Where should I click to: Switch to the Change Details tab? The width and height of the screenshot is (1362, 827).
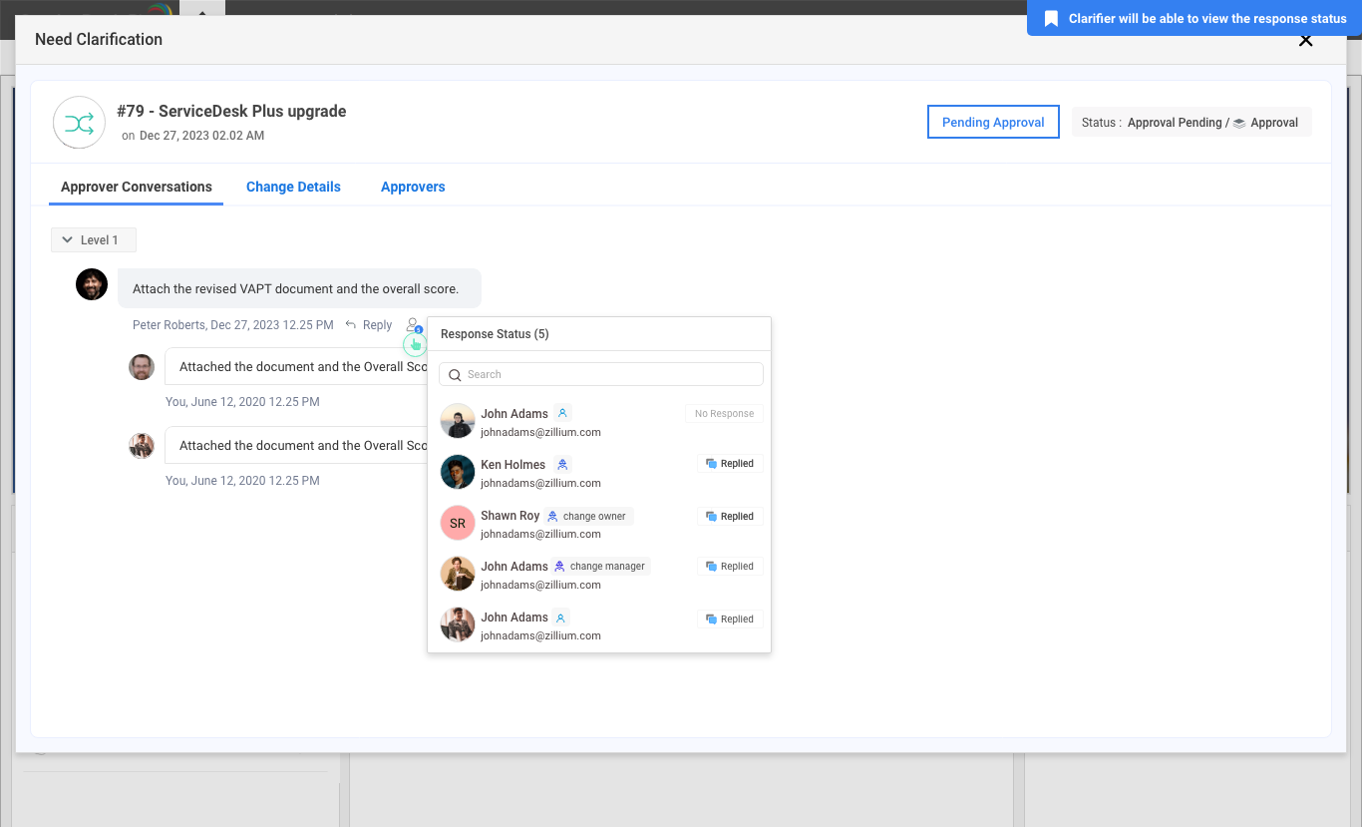293,187
